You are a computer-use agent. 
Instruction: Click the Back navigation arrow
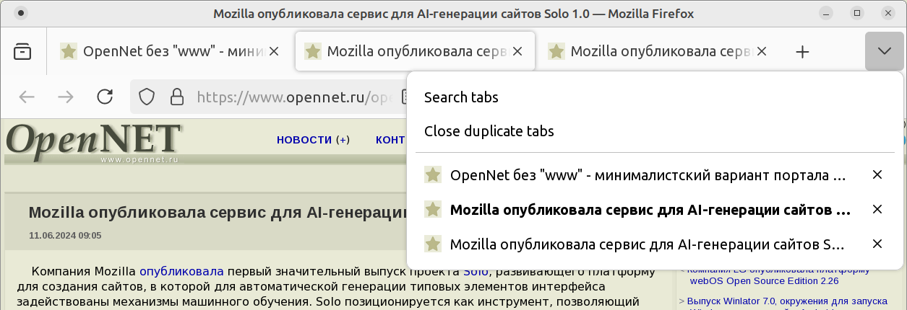click(x=27, y=97)
